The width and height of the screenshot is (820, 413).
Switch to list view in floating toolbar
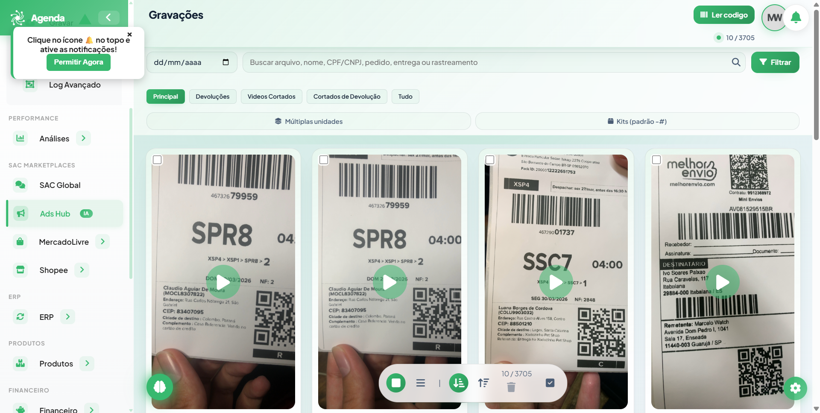tap(421, 383)
